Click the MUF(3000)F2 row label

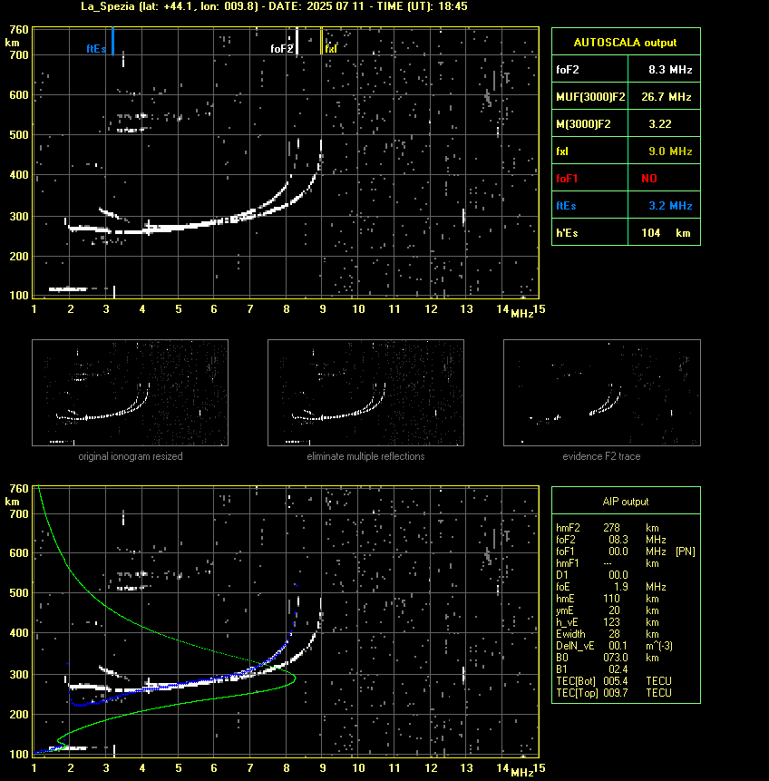point(590,97)
